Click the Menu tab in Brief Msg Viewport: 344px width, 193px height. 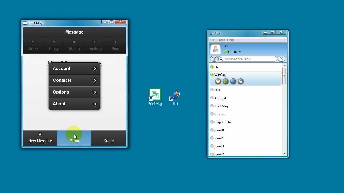(x=74, y=138)
